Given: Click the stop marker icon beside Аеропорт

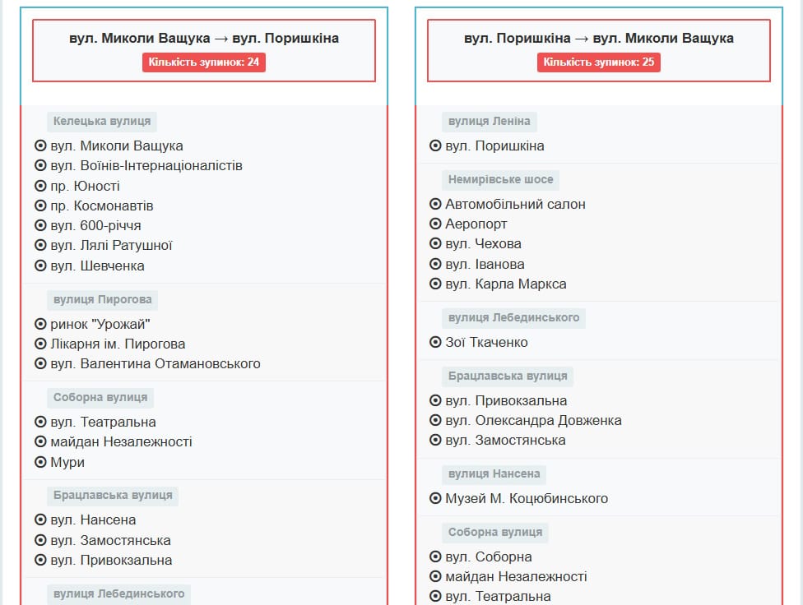Looking at the screenshot, I should tap(435, 224).
